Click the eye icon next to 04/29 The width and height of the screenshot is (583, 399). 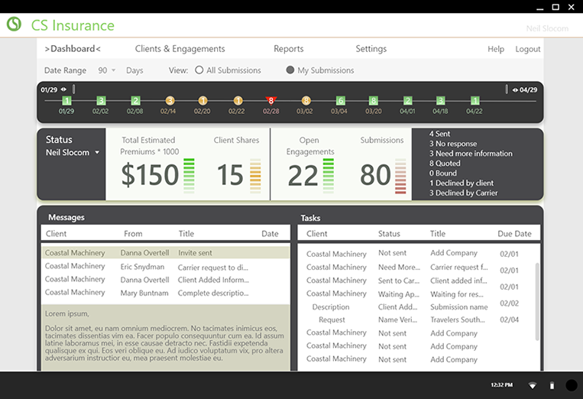513,89
